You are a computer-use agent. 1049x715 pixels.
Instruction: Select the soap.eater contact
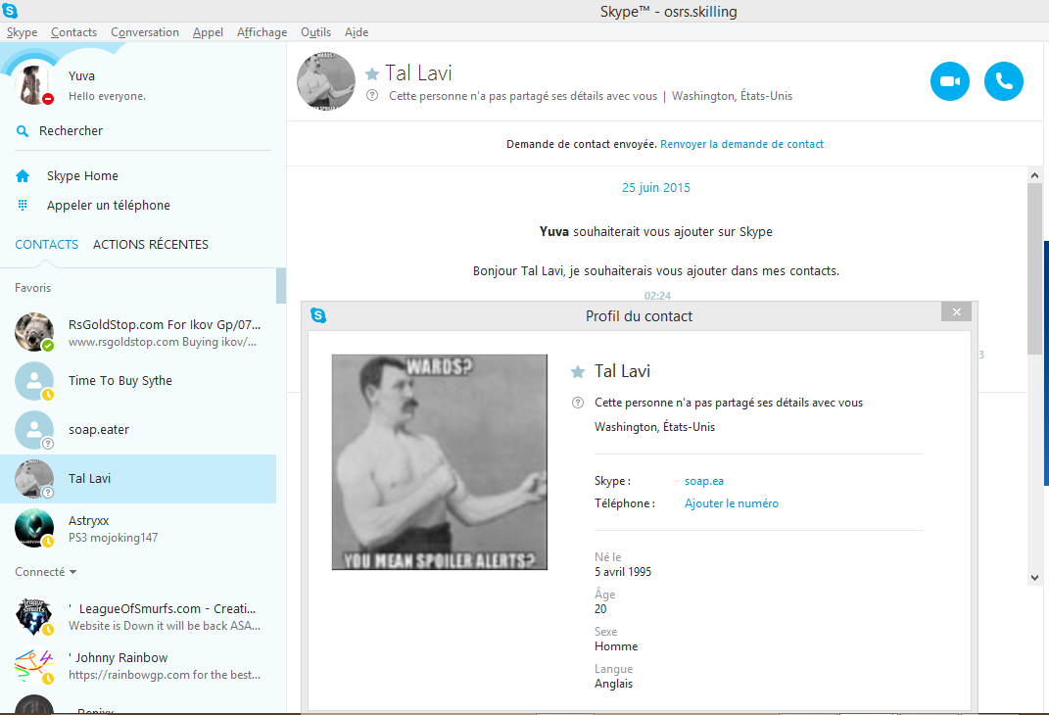138,429
